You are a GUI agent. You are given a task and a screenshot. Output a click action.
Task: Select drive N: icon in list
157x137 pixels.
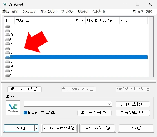[x=8, y=70]
